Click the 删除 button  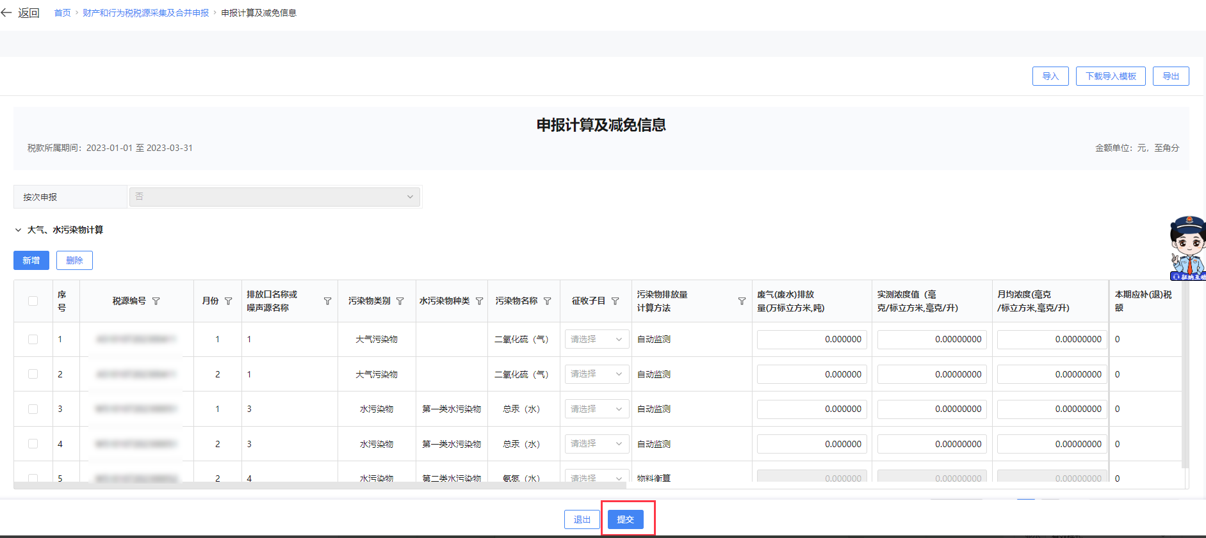(74, 260)
